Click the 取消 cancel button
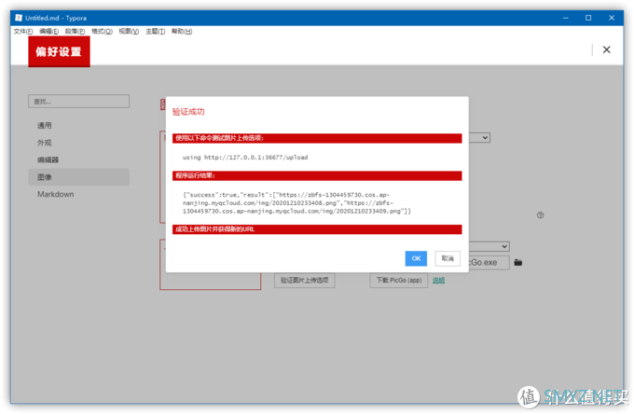 pos(448,258)
